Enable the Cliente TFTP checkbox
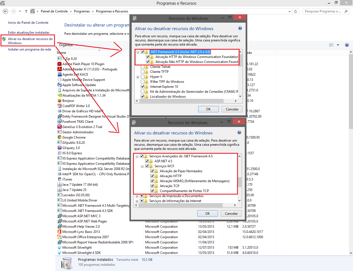Viewport: 353px width, 271px height. pos(143,72)
